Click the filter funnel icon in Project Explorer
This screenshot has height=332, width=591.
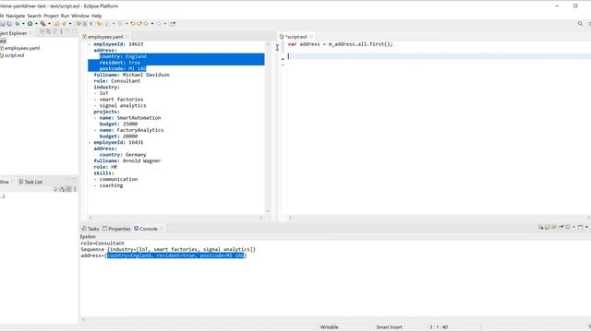54,32
